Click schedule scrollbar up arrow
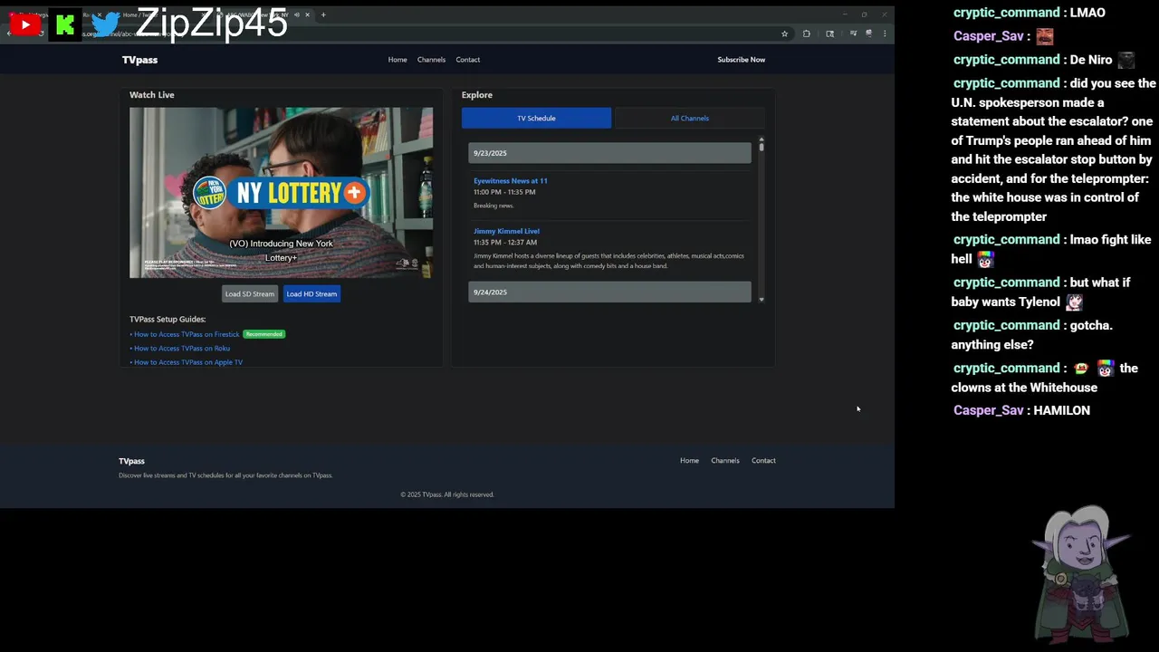Image resolution: width=1159 pixels, height=652 pixels. 761,139
